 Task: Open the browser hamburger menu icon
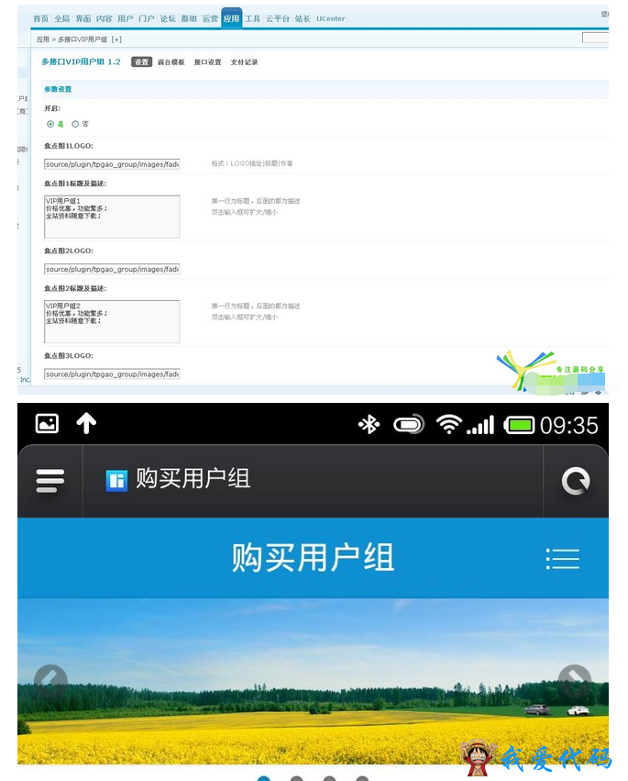coord(50,481)
